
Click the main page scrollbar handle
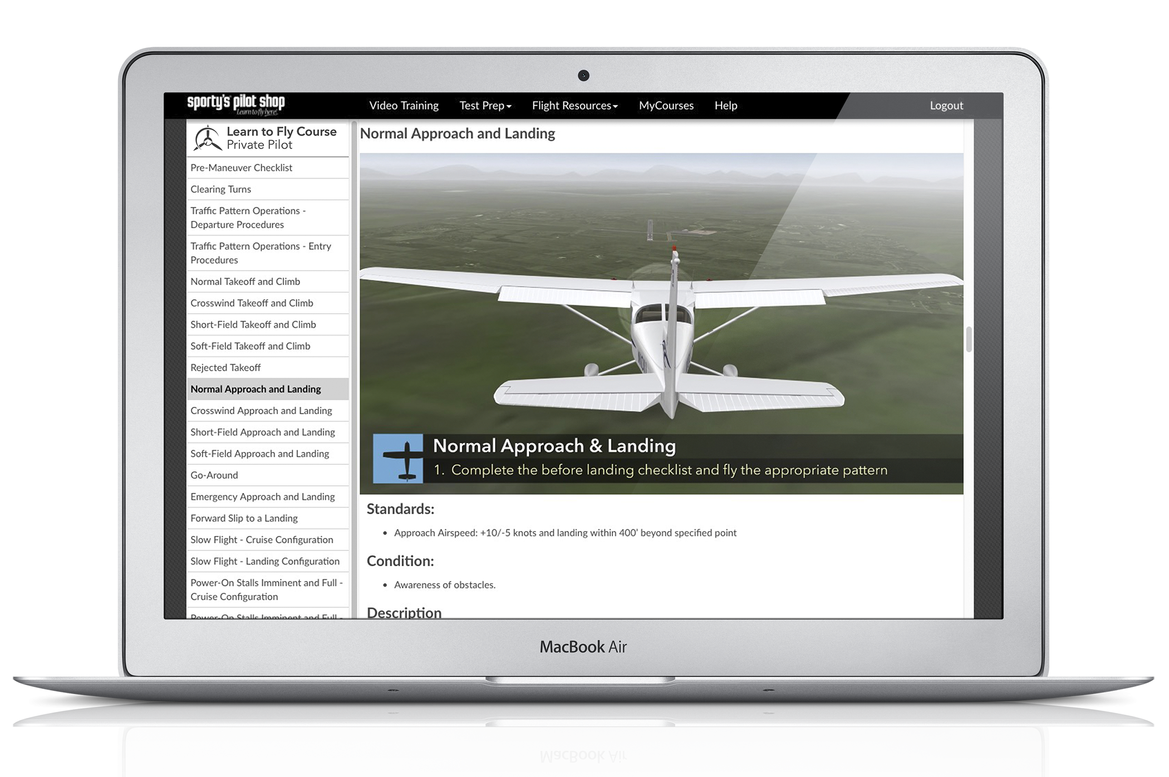pos(969,340)
